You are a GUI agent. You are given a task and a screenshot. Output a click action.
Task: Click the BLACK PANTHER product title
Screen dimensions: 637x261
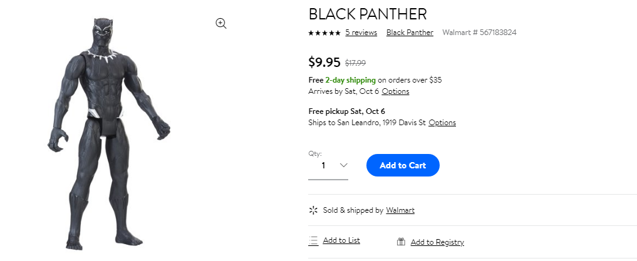[368, 14]
